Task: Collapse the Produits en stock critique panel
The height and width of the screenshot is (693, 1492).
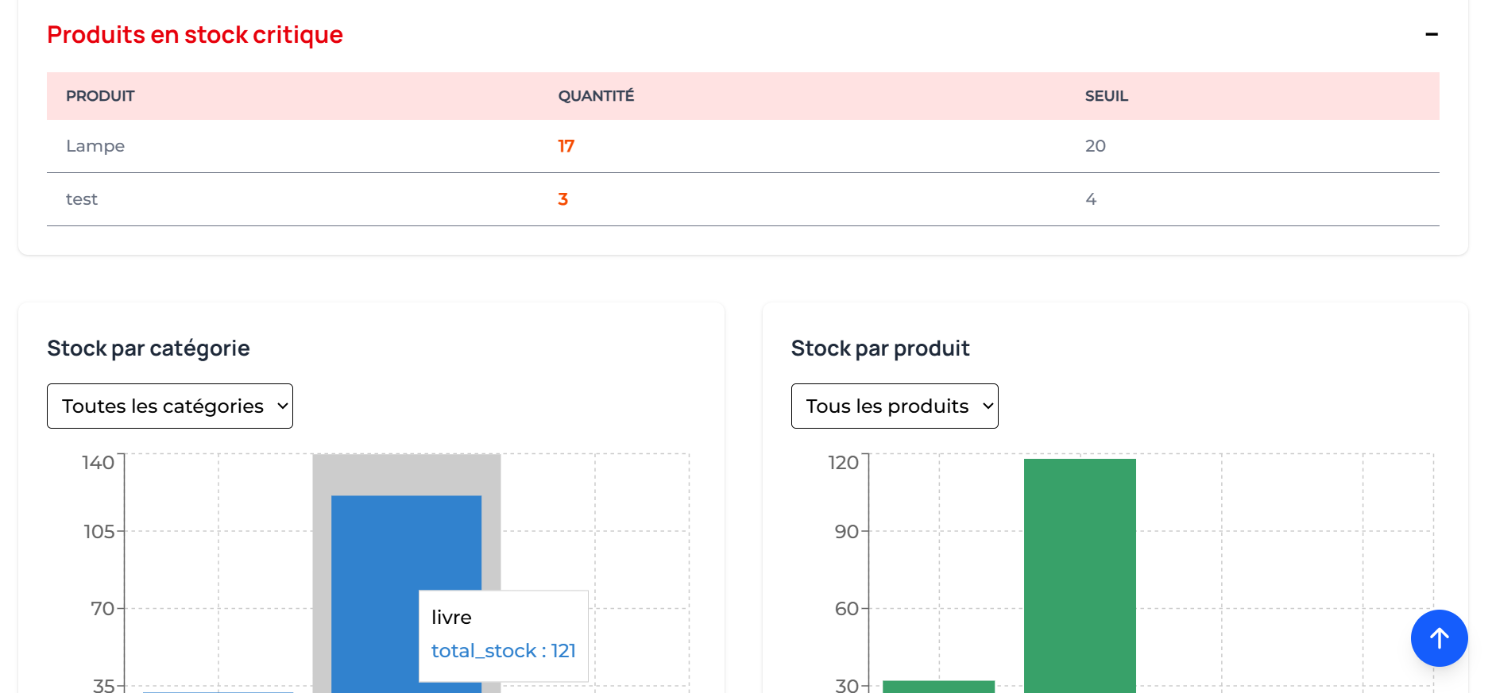Action: (1432, 34)
